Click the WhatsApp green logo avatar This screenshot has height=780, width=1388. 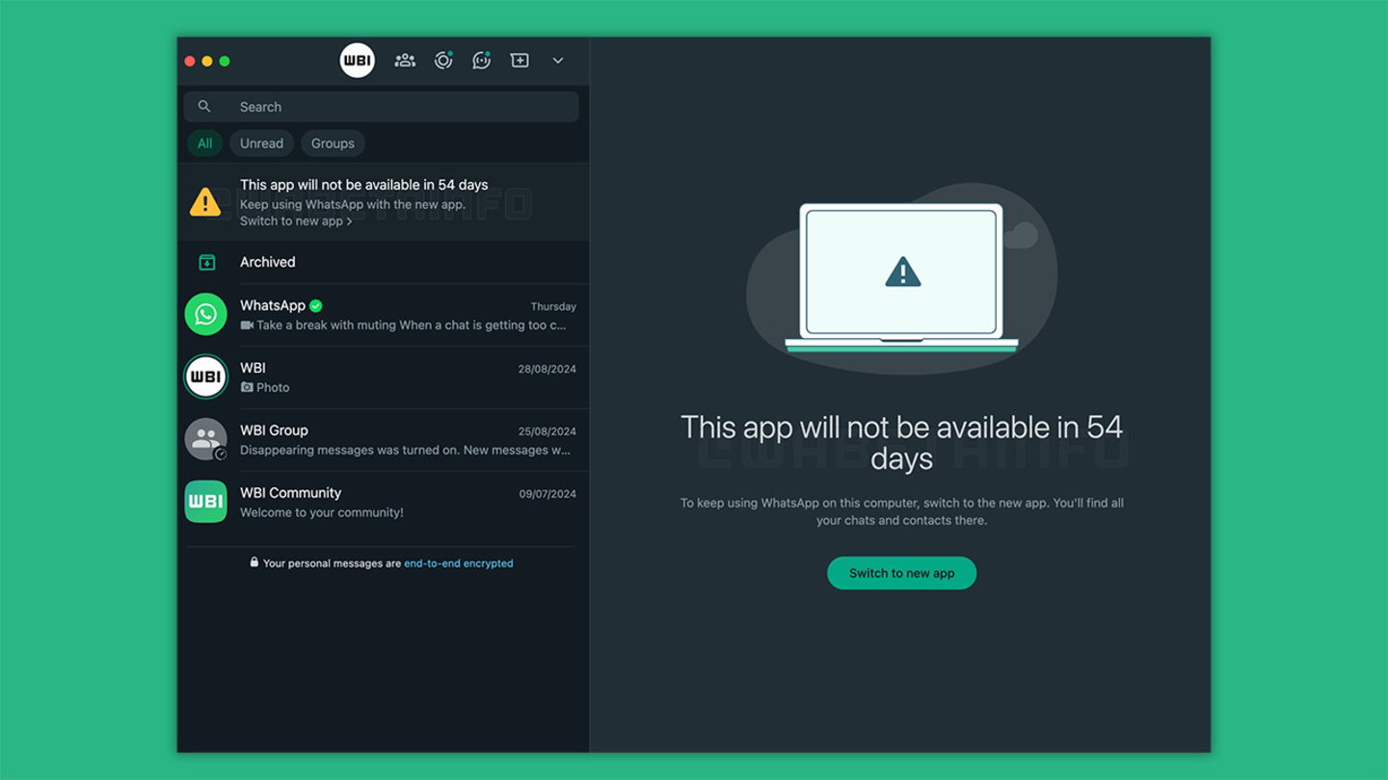coord(205,315)
